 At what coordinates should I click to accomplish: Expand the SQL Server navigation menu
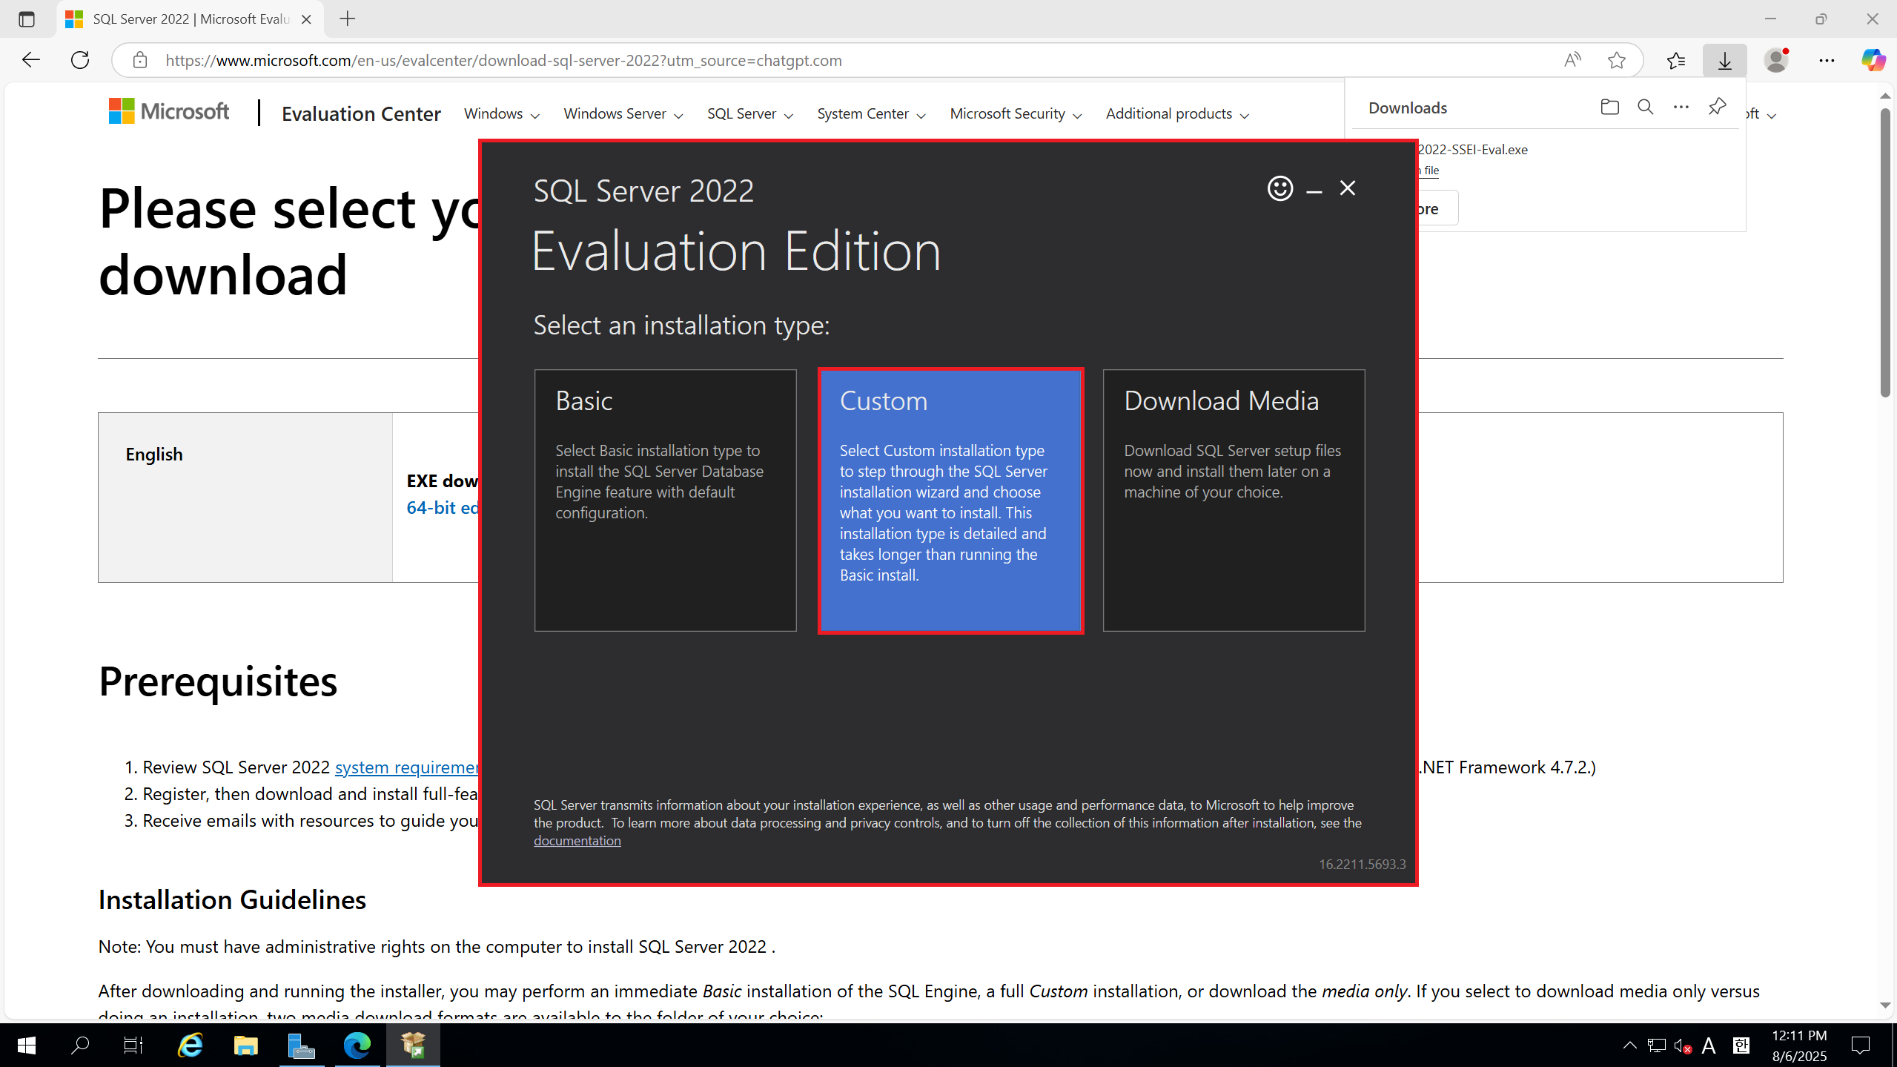(x=750, y=113)
